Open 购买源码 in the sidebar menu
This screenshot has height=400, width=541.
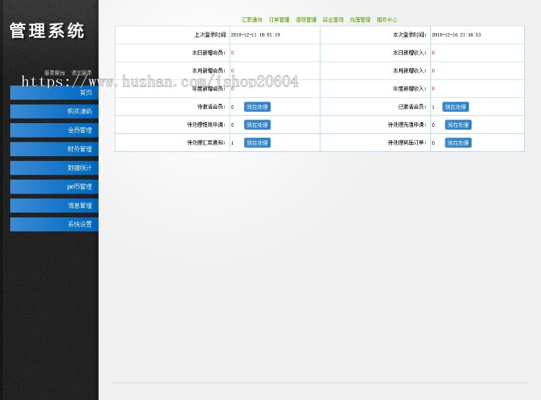[55, 111]
